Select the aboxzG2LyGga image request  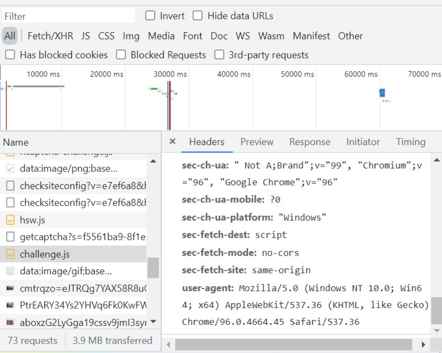[73, 322]
